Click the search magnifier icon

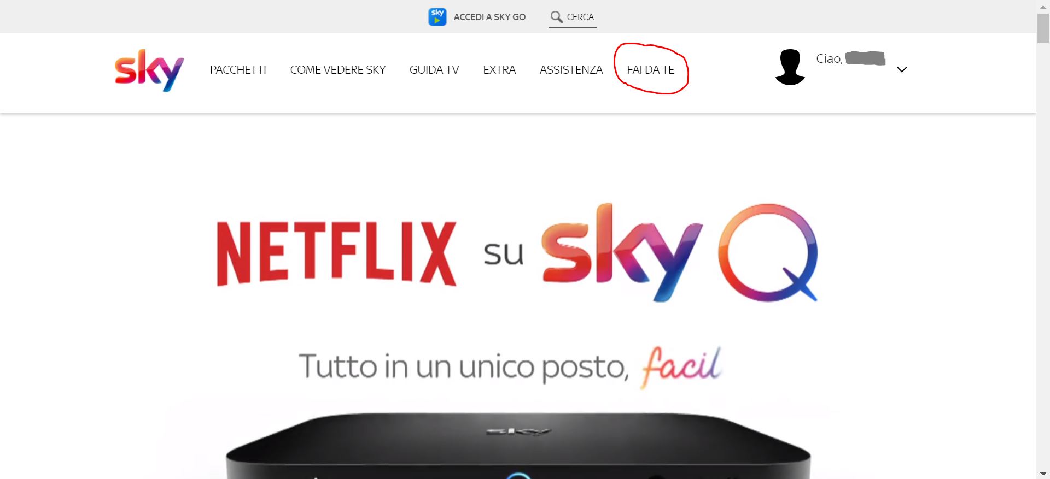click(x=556, y=17)
